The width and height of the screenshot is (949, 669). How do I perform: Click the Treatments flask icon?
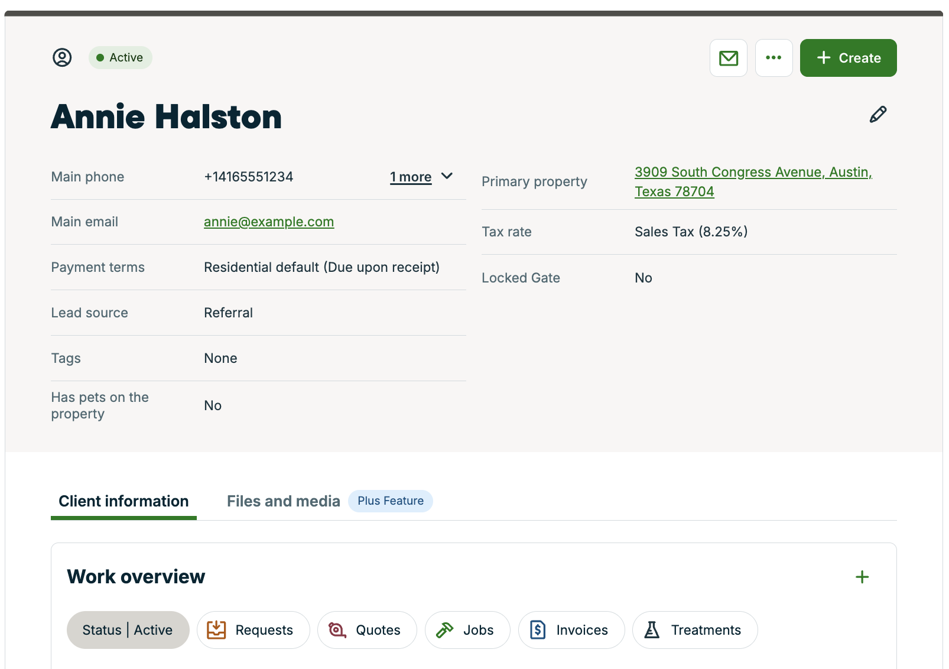[x=652, y=630]
